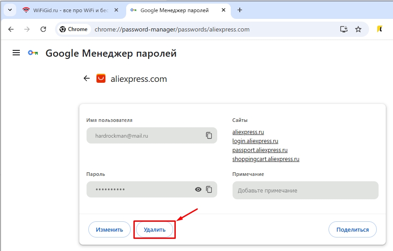393x251 pixels.
Task: Click the aliexpress.com heading text
Action: pyautogui.click(x=139, y=79)
